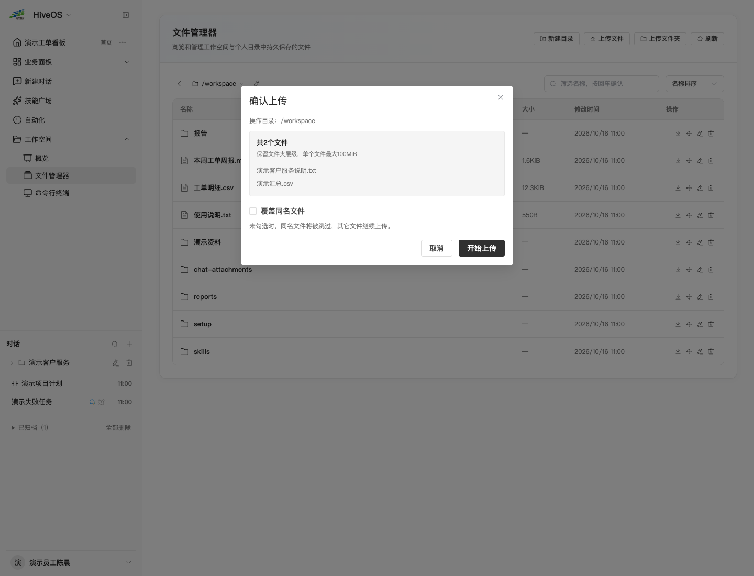Select 概览 under 工作空间

71,158
